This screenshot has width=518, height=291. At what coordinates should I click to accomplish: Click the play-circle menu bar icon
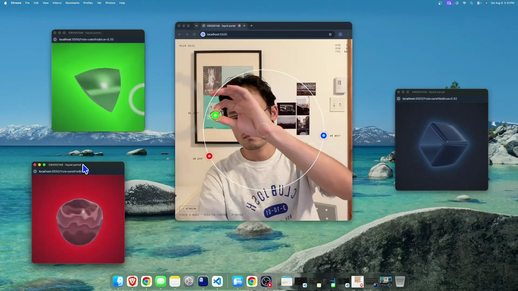457,3
